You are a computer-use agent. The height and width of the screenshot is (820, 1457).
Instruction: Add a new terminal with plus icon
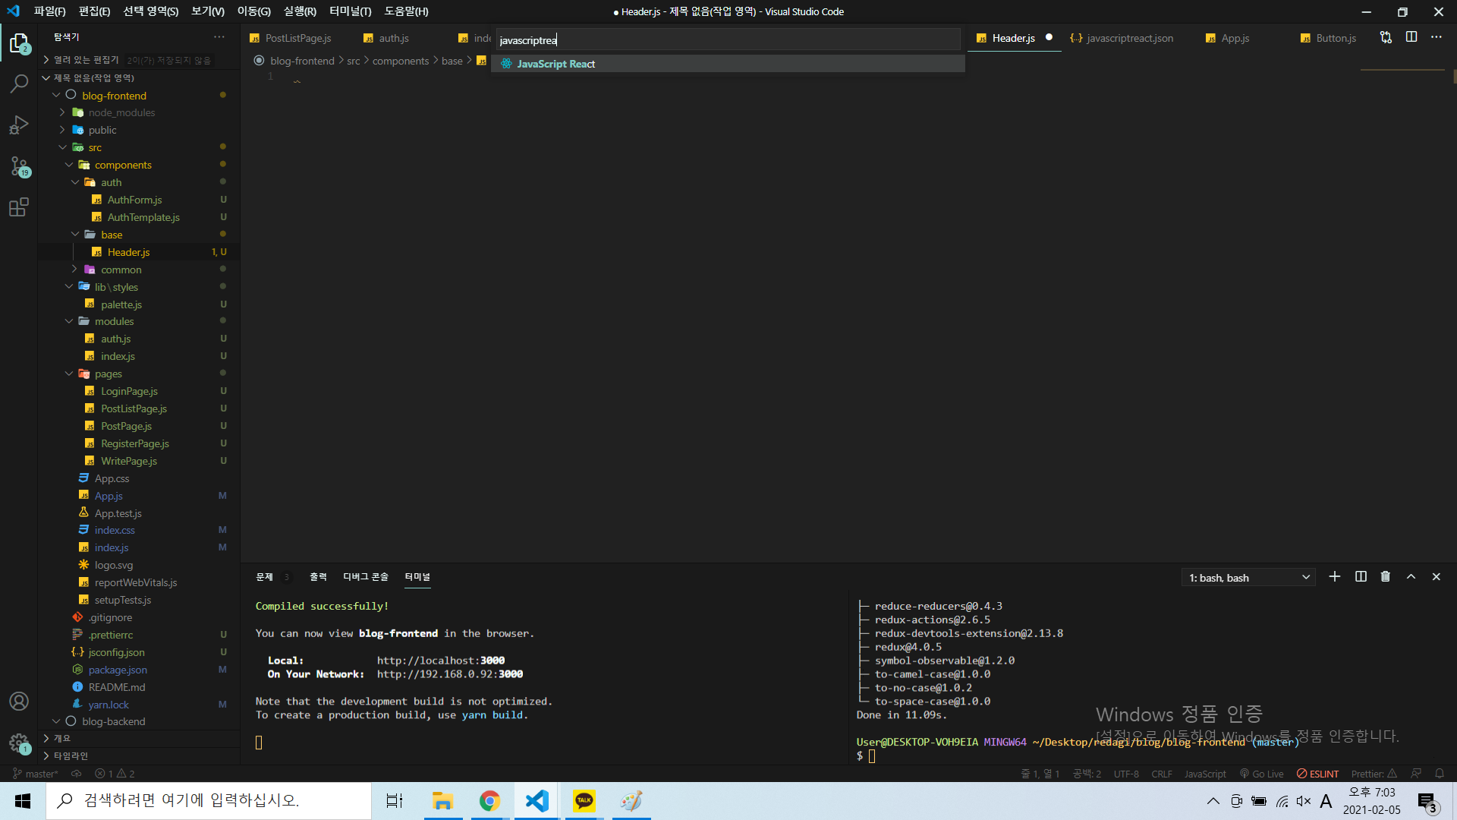(x=1334, y=577)
